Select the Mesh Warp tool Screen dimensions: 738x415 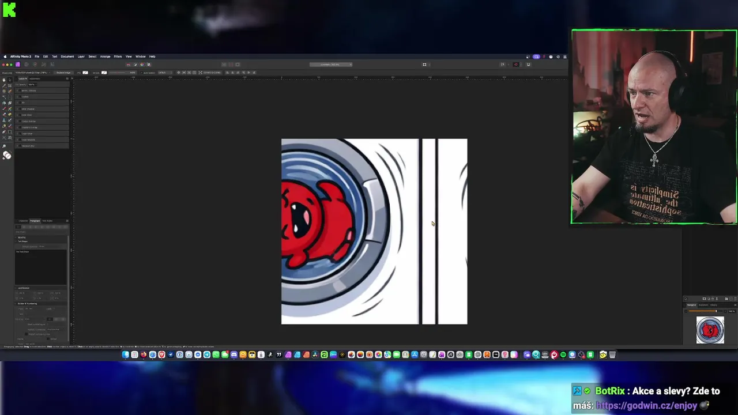tap(10, 138)
